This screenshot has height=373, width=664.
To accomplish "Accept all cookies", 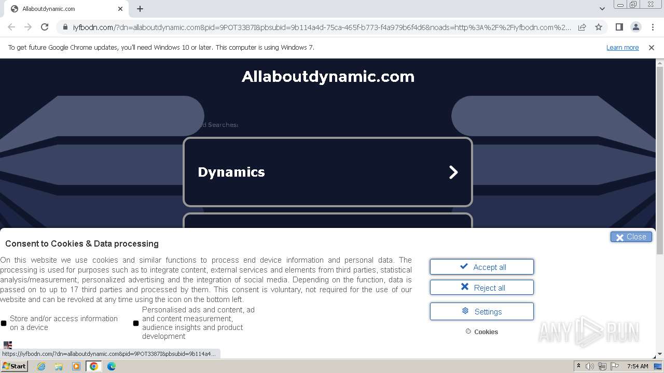I will 482,267.
